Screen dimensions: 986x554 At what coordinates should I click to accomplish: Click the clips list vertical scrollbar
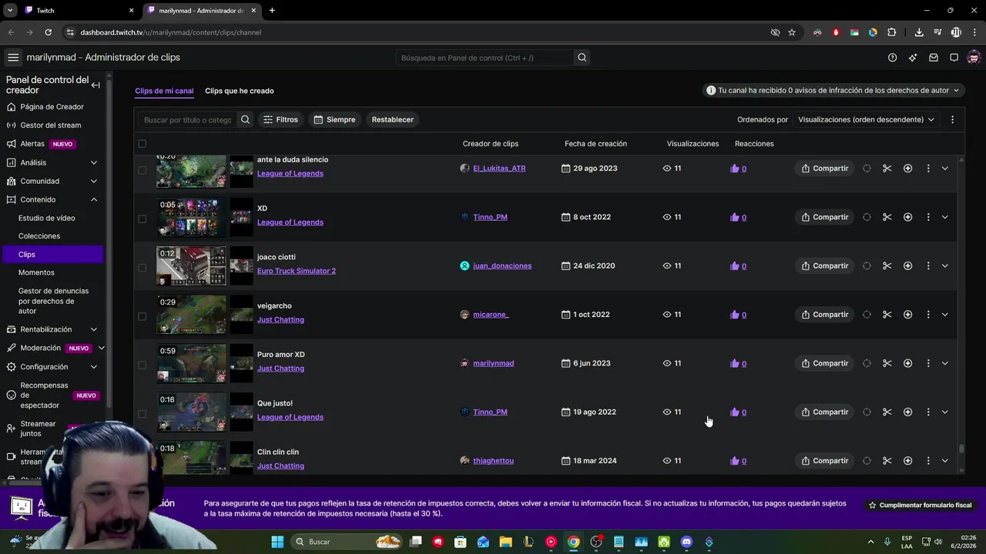click(x=961, y=449)
